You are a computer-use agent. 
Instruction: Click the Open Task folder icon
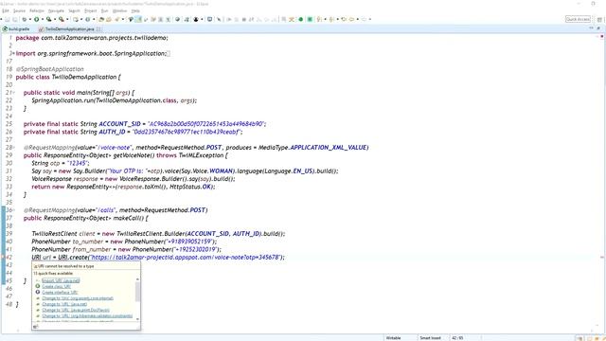(109, 19)
